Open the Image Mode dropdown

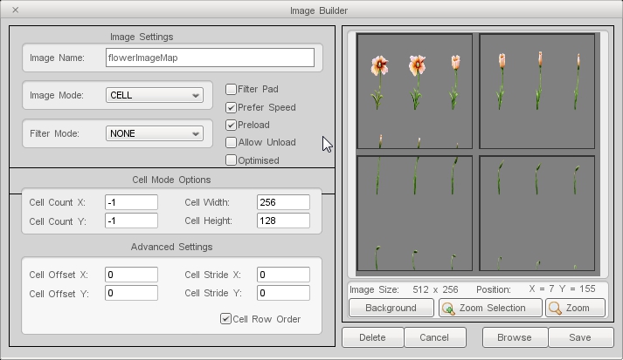[x=155, y=95]
